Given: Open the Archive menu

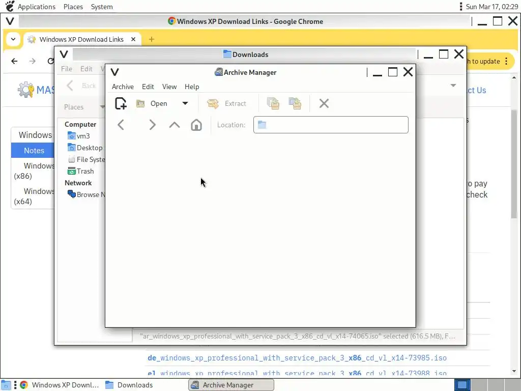Looking at the screenshot, I should tap(123, 87).
